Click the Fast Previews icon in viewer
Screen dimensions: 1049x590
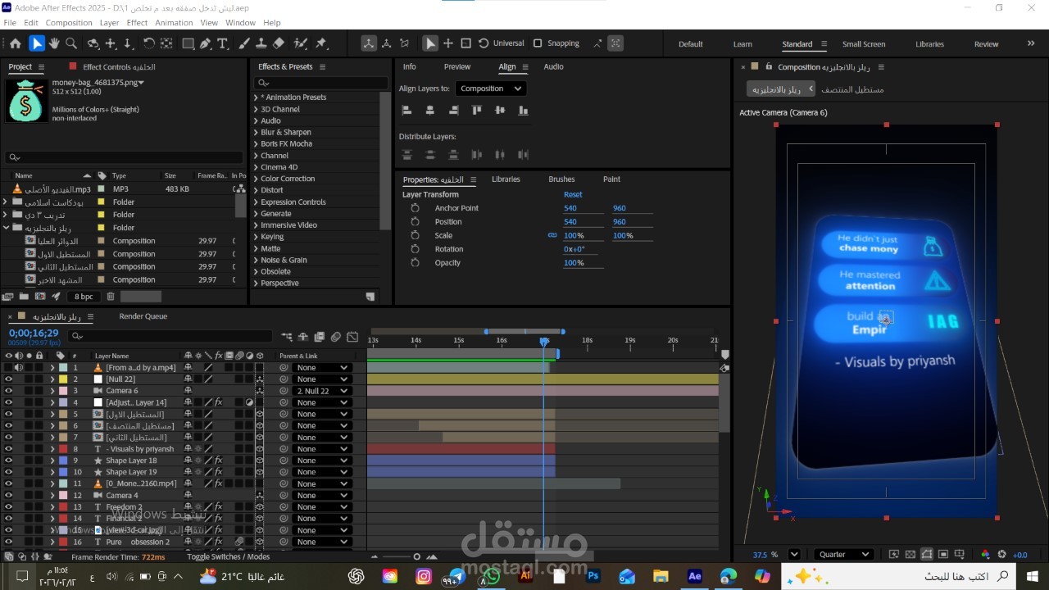pyautogui.click(x=894, y=555)
